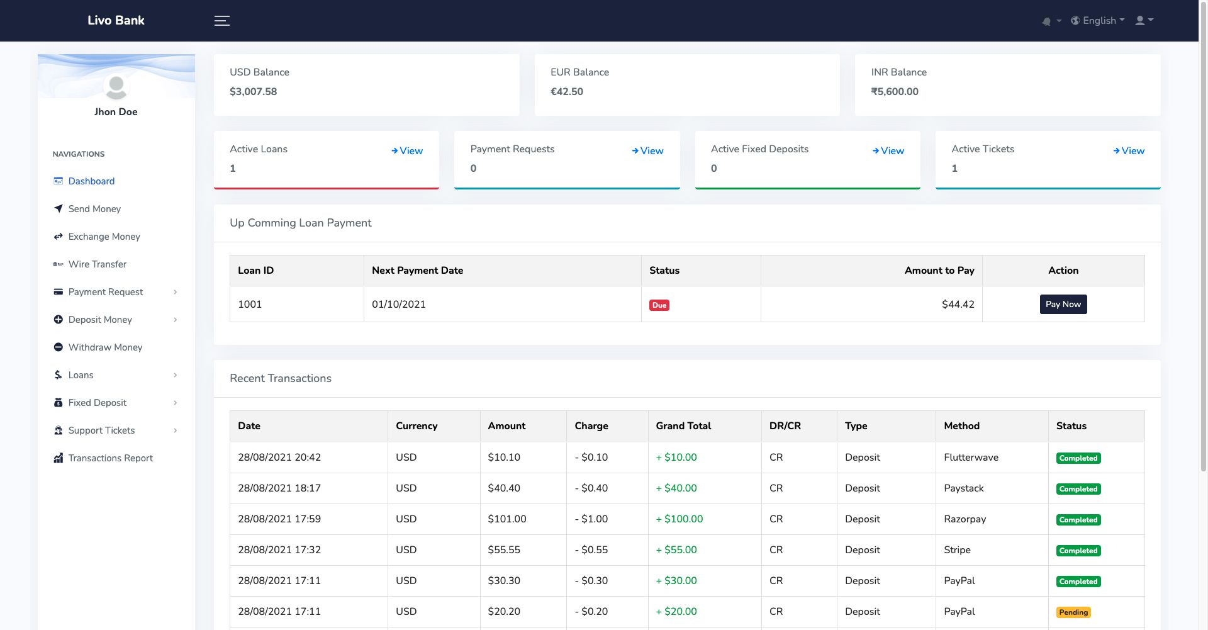Click the Transactions Report chart icon
The image size is (1208, 630).
point(59,458)
